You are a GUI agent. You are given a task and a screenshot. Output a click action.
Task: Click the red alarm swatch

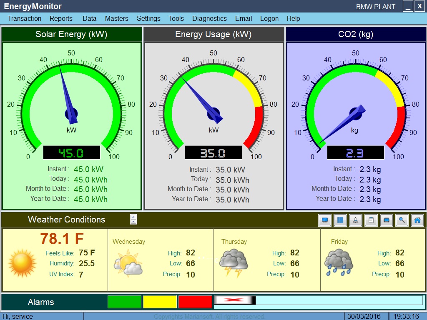[x=195, y=302]
